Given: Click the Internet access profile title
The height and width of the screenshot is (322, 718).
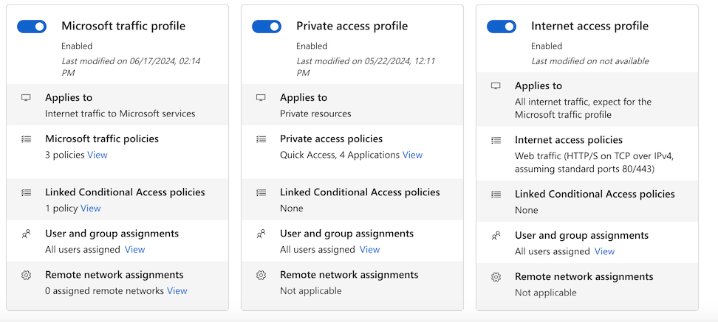Looking at the screenshot, I should 589,26.
